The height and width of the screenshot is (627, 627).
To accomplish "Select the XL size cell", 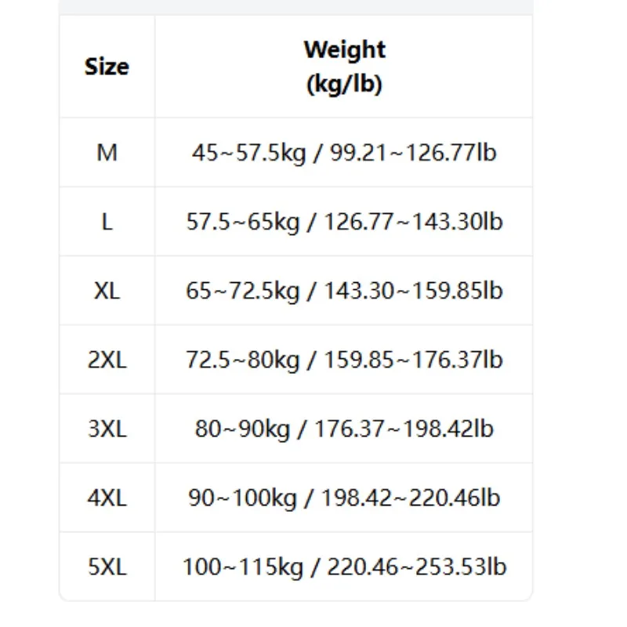I will pyautogui.click(x=107, y=291).
